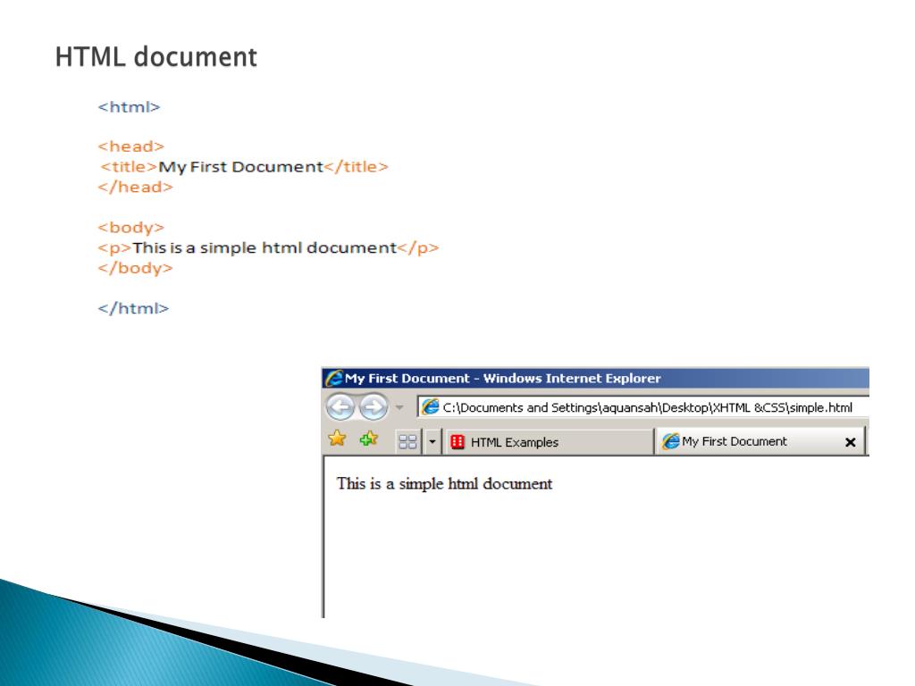
Task: Select the My First Document tab
Action: [760, 441]
